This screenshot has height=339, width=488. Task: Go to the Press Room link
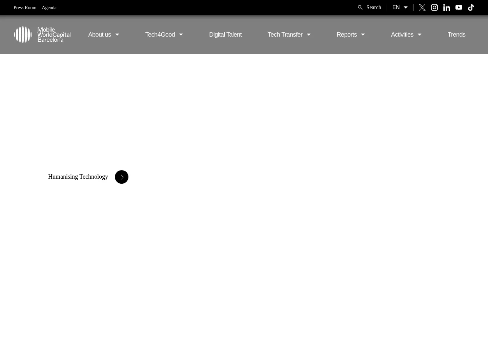coord(25,7)
